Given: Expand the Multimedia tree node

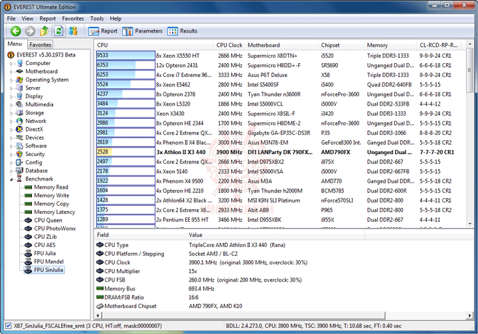Looking at the screenshot, I should click(x=11, y=105).
